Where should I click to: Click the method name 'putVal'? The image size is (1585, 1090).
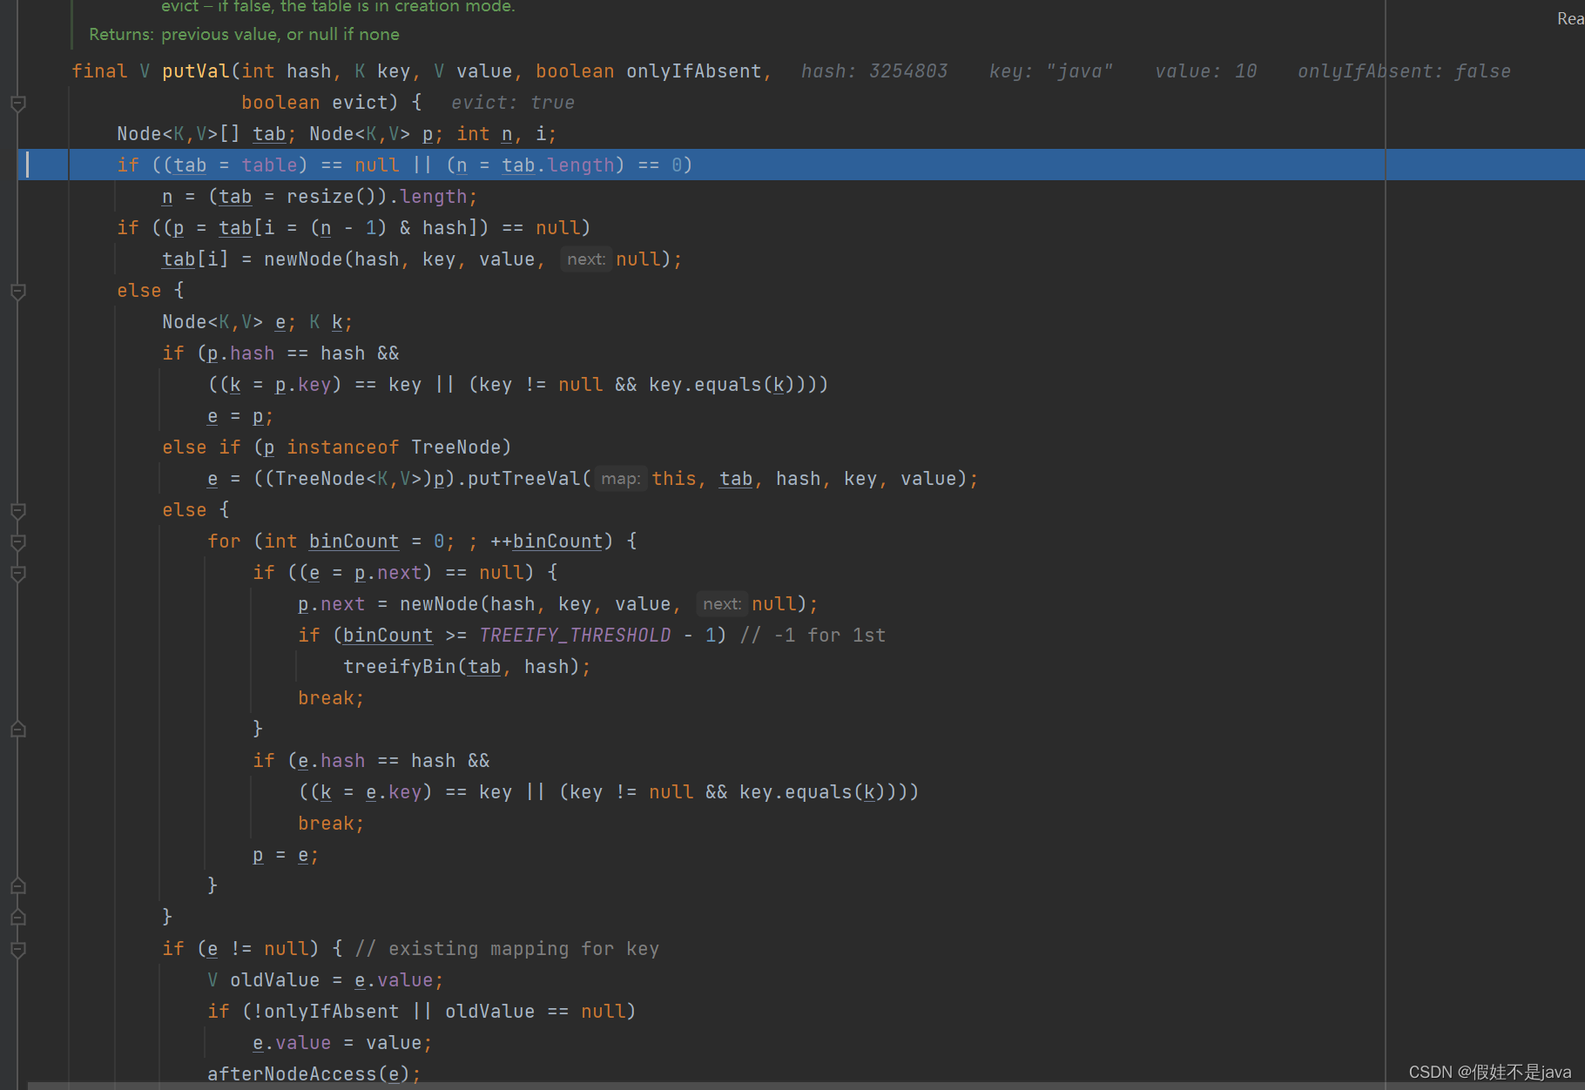(195, 71)
